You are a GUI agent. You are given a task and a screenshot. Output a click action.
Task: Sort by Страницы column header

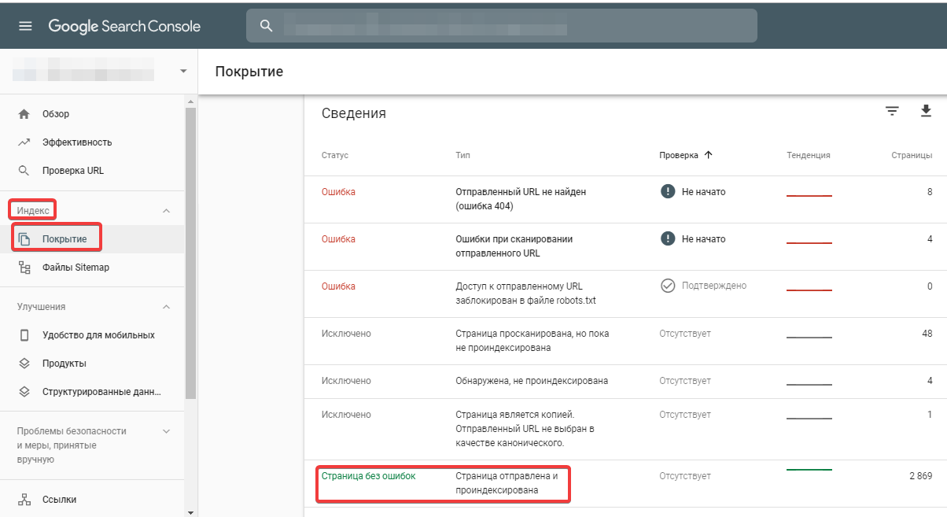912,156
